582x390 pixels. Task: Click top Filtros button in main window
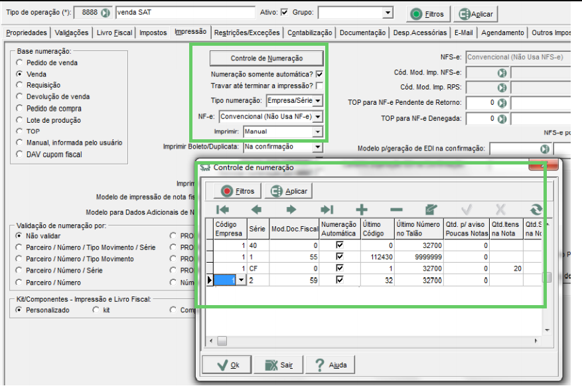(x=428, y=14)
